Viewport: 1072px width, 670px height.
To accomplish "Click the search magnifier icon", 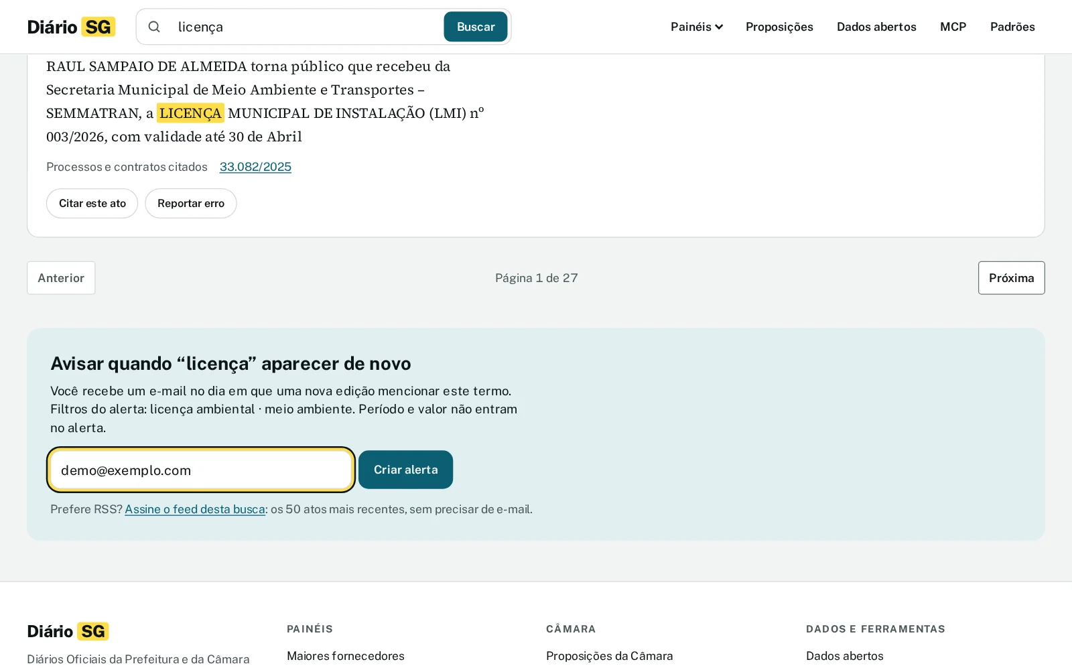I will (x=154, y=27).
